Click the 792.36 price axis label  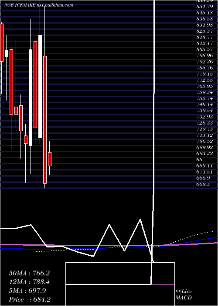[204, 62]
